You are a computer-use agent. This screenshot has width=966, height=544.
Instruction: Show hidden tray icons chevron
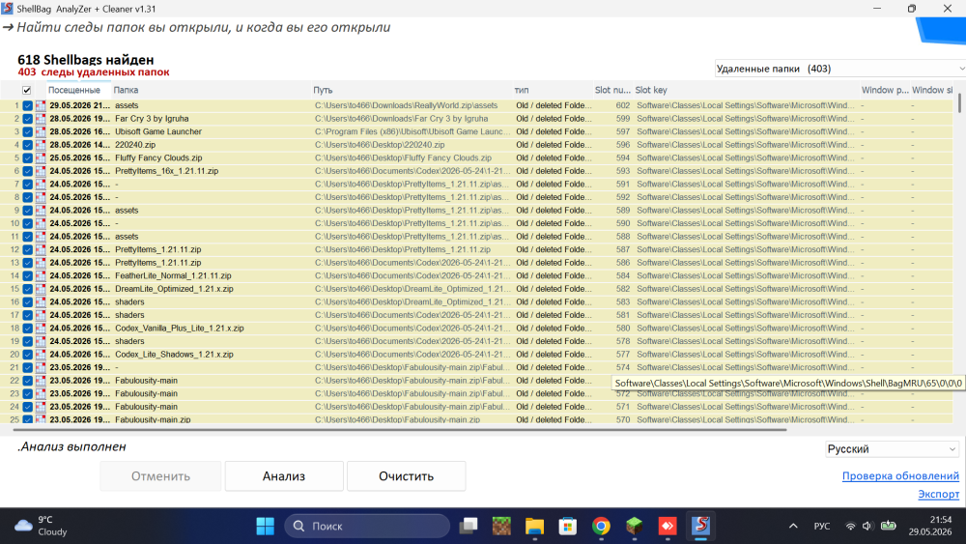coord(793,527)
